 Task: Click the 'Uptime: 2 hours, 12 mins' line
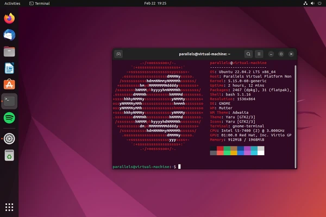(237, 86)
